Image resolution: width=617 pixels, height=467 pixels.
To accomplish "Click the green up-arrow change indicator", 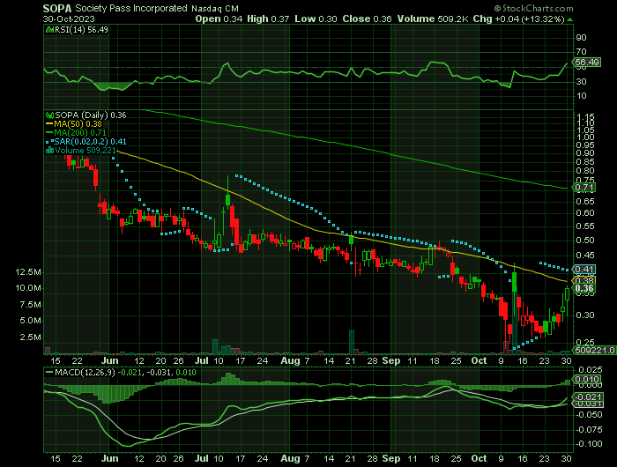I will 570,19.
